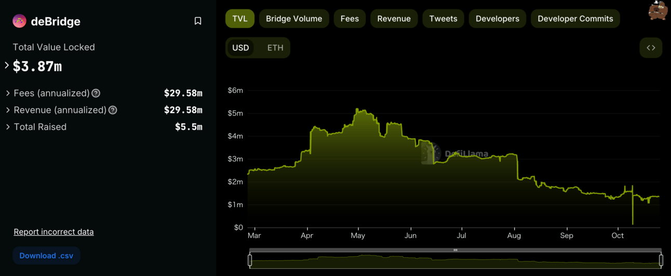
Task: Click the $5.5m Total Raised value
Action: [x=189, y=127]
